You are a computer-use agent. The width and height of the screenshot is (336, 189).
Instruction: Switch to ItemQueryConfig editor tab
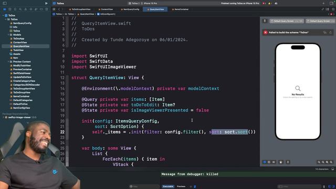coord(130,9)
